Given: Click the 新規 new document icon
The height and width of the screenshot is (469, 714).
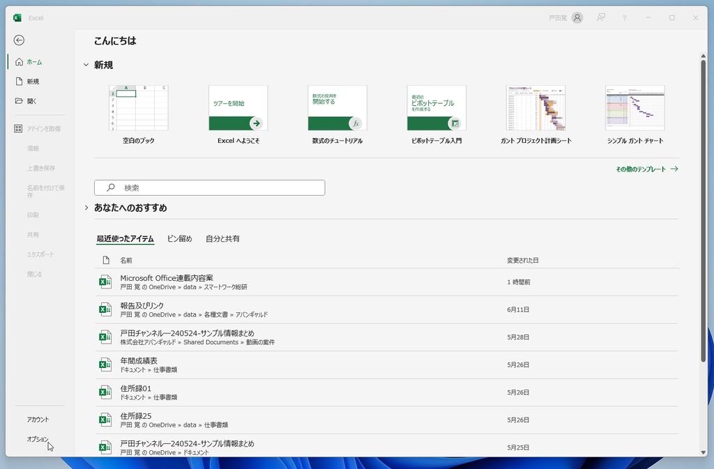Looking at the screenshot, I should point(19,82).
